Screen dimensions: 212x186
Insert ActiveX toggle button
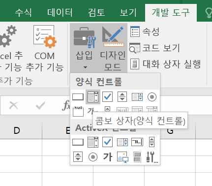137,157
